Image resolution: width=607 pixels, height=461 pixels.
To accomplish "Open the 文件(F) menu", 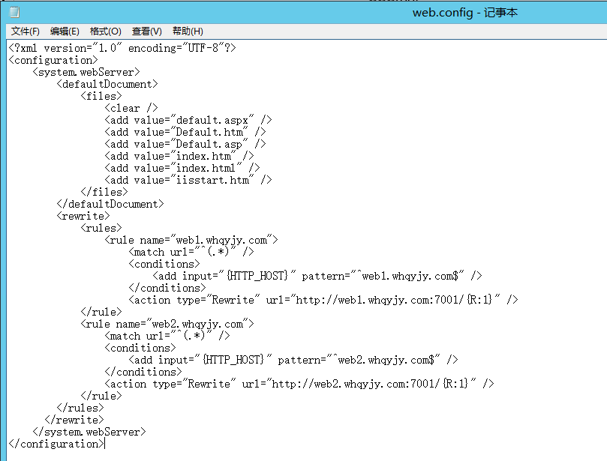I will coord(26,31).
